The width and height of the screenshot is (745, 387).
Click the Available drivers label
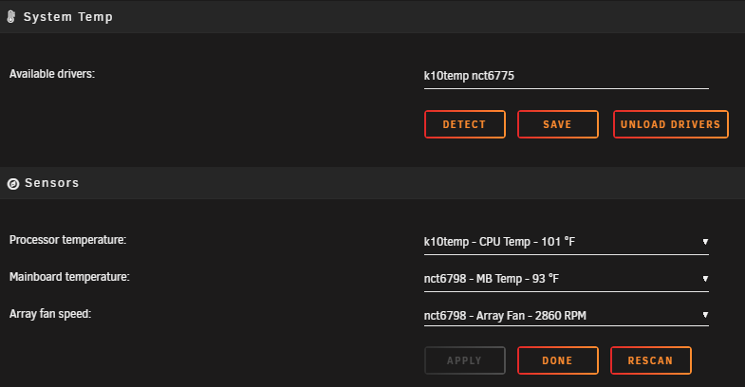point(52,74)
